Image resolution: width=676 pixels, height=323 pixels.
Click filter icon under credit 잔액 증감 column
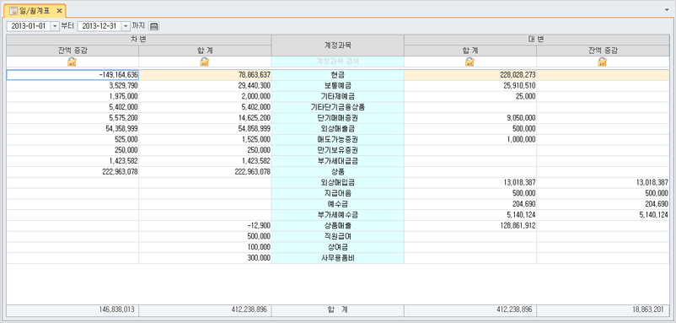coord(603,62)
